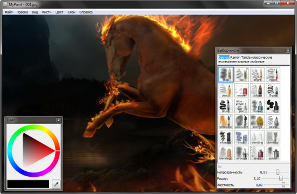Select the airbrush preset
The image size is (297, 194).
tap(241, 153)
